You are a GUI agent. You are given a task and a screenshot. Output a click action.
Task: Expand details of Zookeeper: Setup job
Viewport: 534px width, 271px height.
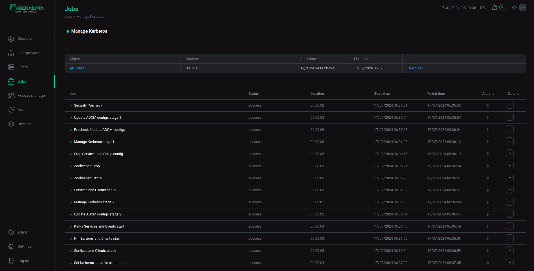(510, 178)
